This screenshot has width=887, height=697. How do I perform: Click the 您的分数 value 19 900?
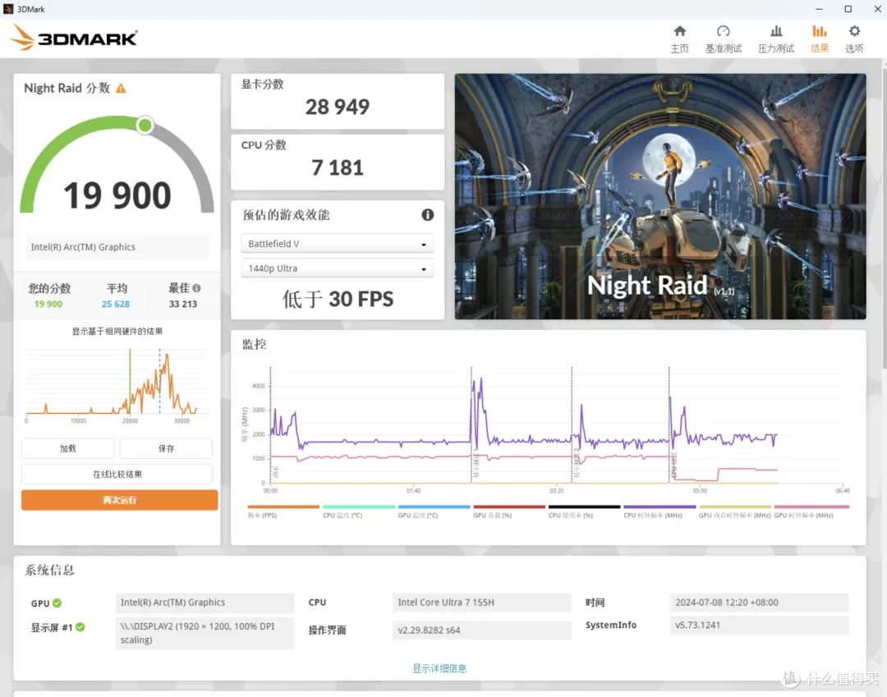pyautogui.click(x=48, y=304)
